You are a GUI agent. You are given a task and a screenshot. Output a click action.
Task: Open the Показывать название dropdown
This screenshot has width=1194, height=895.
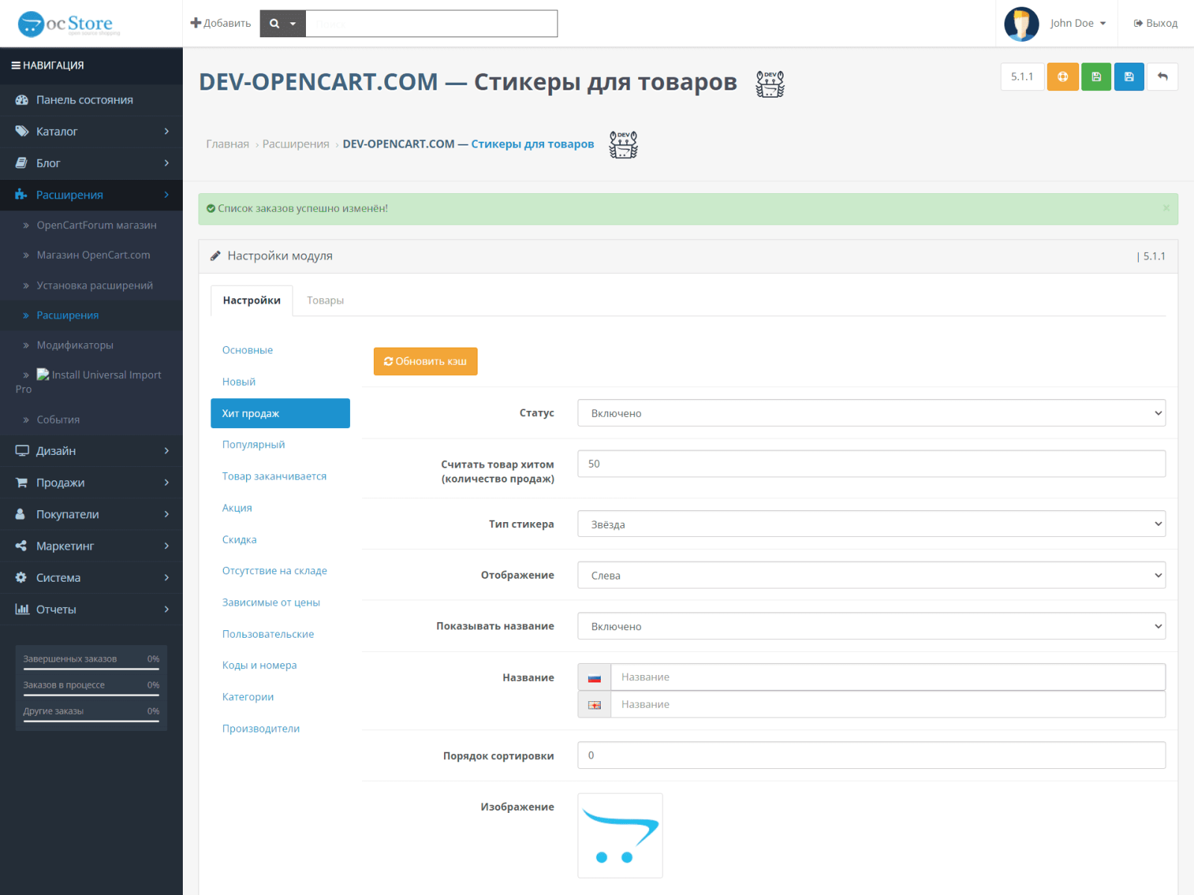(872, 626)
